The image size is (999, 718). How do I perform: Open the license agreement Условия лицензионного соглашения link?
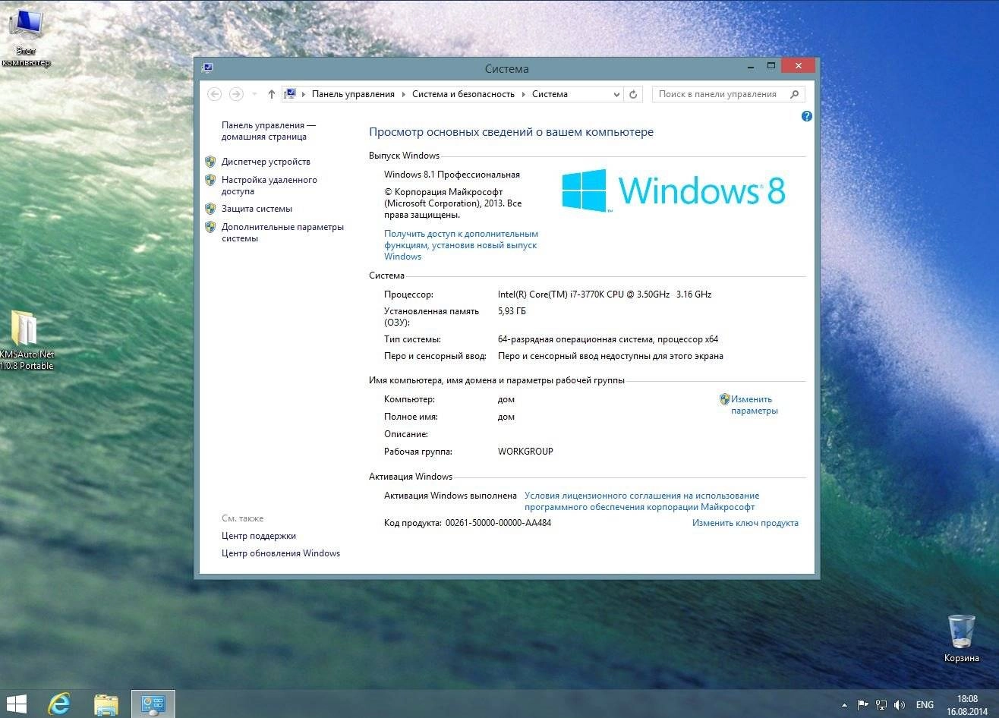(641, 501)
